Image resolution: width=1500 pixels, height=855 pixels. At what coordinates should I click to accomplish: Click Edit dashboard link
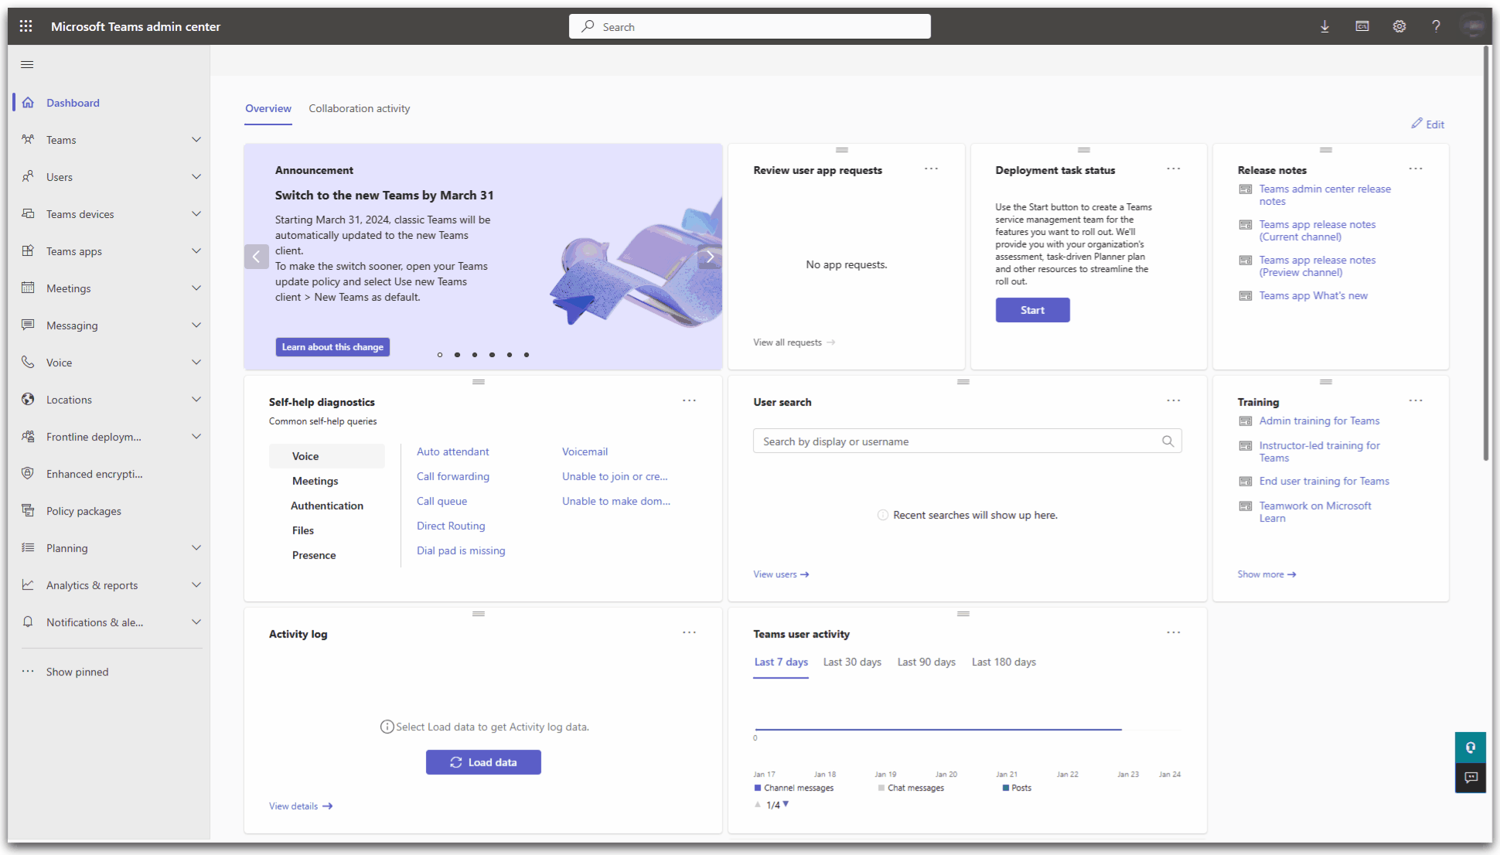click(x=1427, y=124)
